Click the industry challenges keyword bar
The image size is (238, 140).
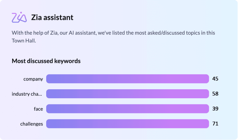point(127,94)
